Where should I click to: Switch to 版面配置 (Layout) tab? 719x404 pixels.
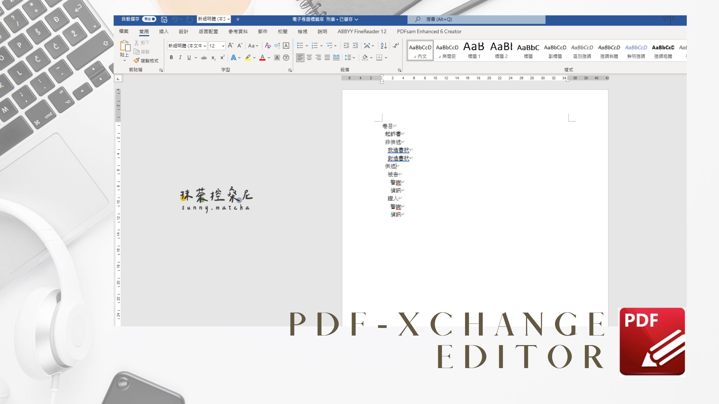pos(208,31)
